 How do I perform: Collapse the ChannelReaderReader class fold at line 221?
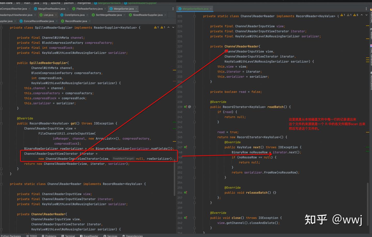(x=195, y=16)
